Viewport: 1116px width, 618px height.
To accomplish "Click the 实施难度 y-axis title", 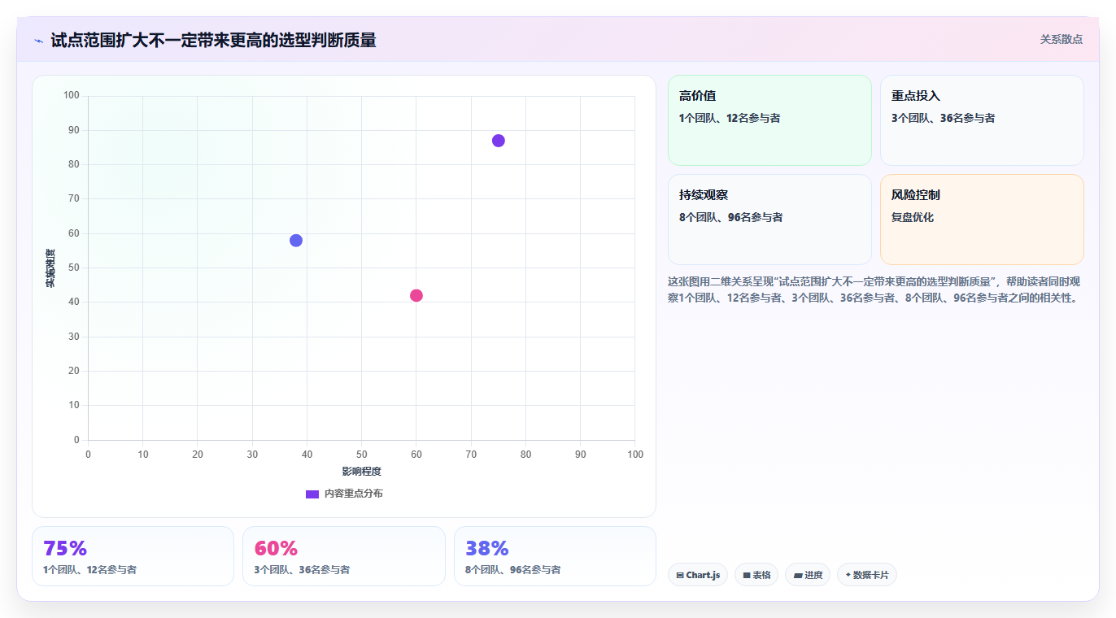I will [50, 268].
